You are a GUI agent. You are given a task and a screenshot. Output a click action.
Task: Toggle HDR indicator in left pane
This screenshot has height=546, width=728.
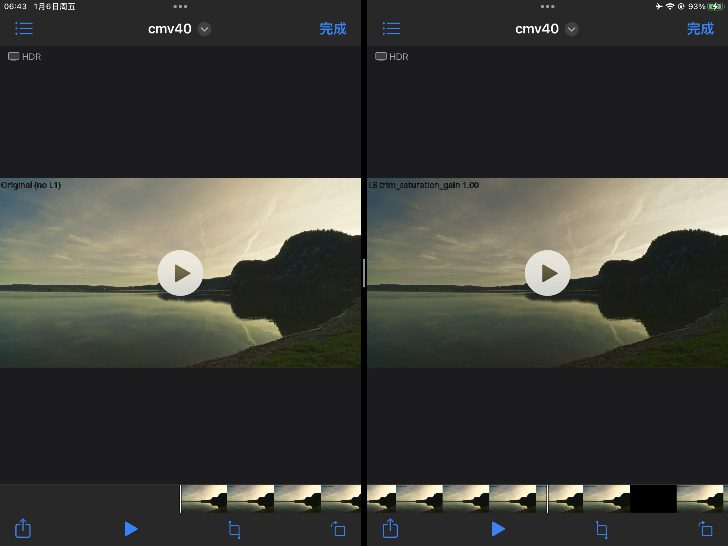click(25, 57)
